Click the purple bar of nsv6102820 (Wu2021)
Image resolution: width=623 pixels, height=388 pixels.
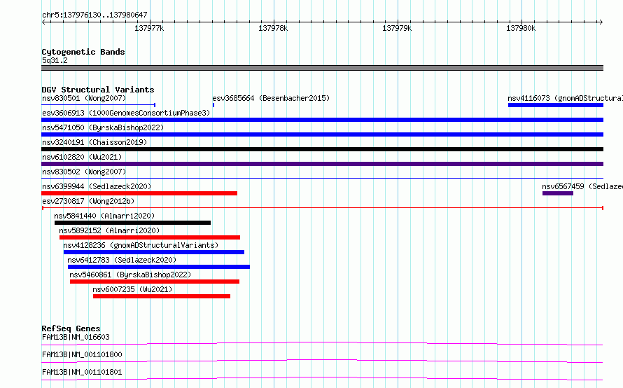(x=322, y=164)
